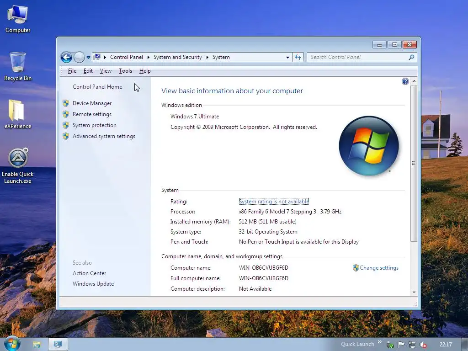Click the Quick Launch toolbar label
The image size is (468, 351).
point(357,344)
